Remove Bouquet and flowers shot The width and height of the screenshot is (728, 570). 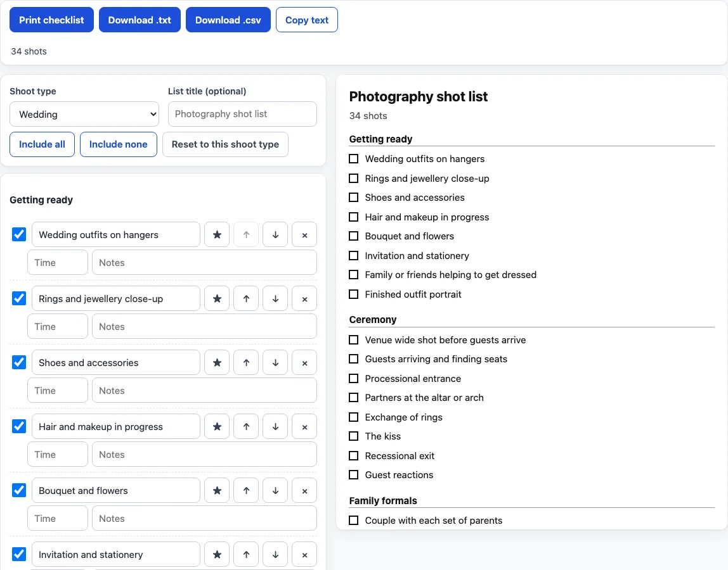point(304,491)
